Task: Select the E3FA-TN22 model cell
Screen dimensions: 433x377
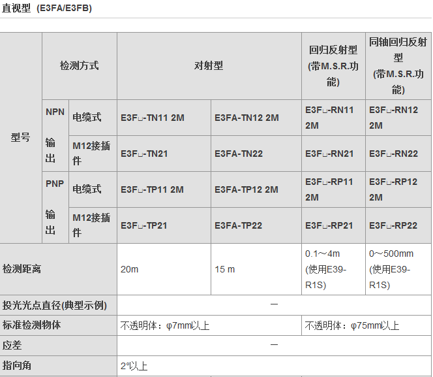Action: tap(238, 154)
